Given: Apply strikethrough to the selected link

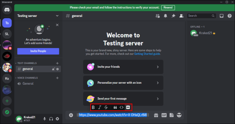Looking at the screenshot, I should [106, 107].
